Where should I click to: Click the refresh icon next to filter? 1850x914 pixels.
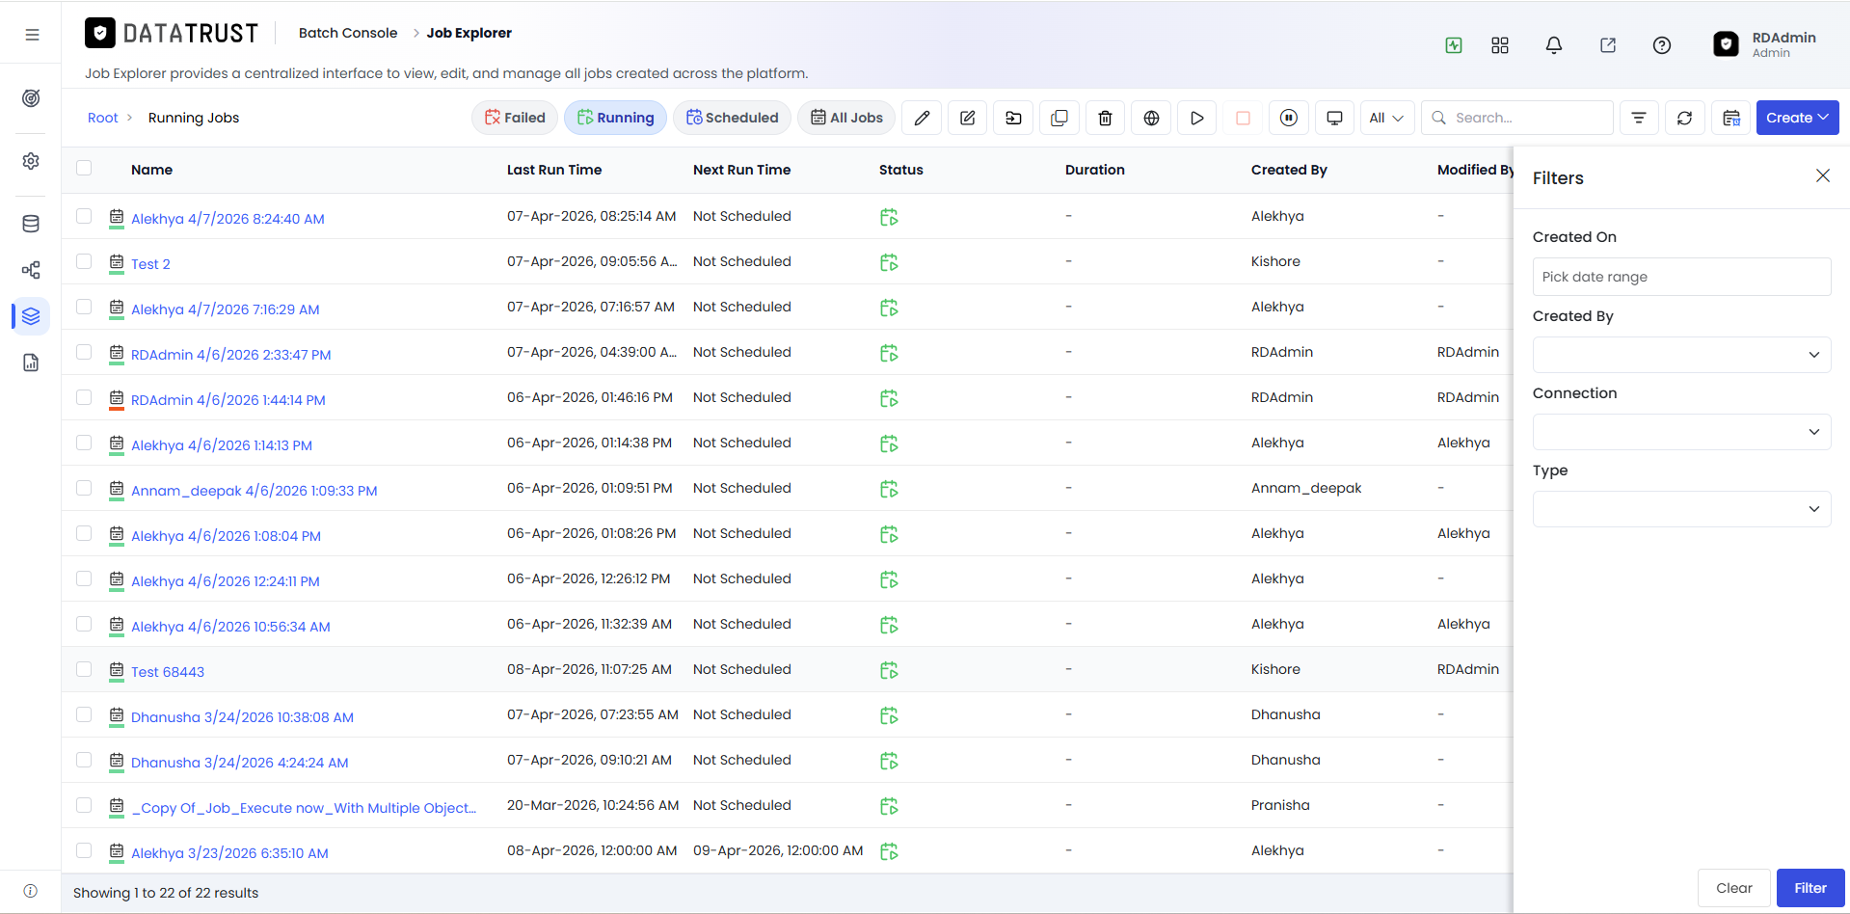coord(1684,118)
